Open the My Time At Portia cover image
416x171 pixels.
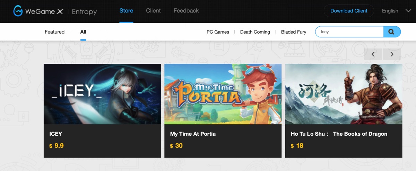click(223, 94)
